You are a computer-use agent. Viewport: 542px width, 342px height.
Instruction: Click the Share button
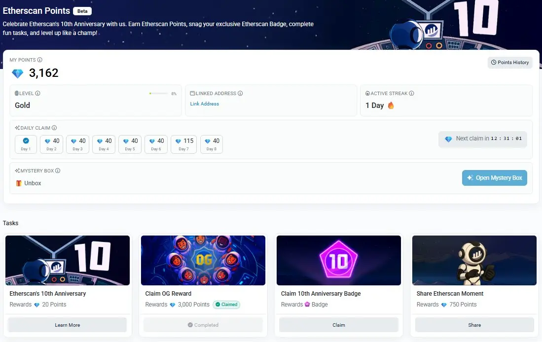click(x=474, y=325)
